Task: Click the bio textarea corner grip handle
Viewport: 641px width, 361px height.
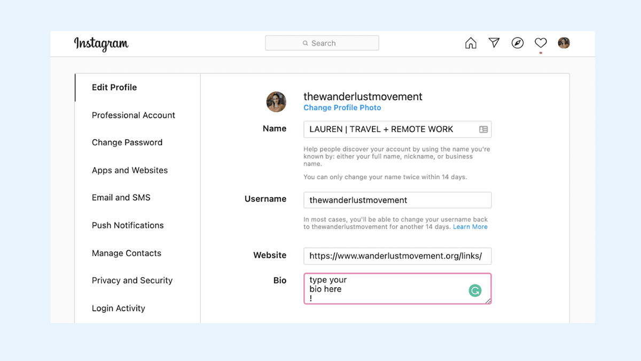Action: (488, 301)
